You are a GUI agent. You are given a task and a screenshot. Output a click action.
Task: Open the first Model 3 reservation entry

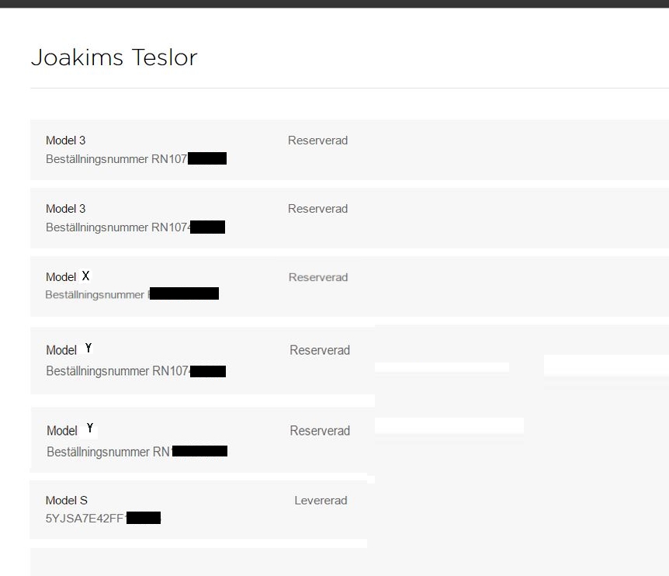tap(66, 141)
